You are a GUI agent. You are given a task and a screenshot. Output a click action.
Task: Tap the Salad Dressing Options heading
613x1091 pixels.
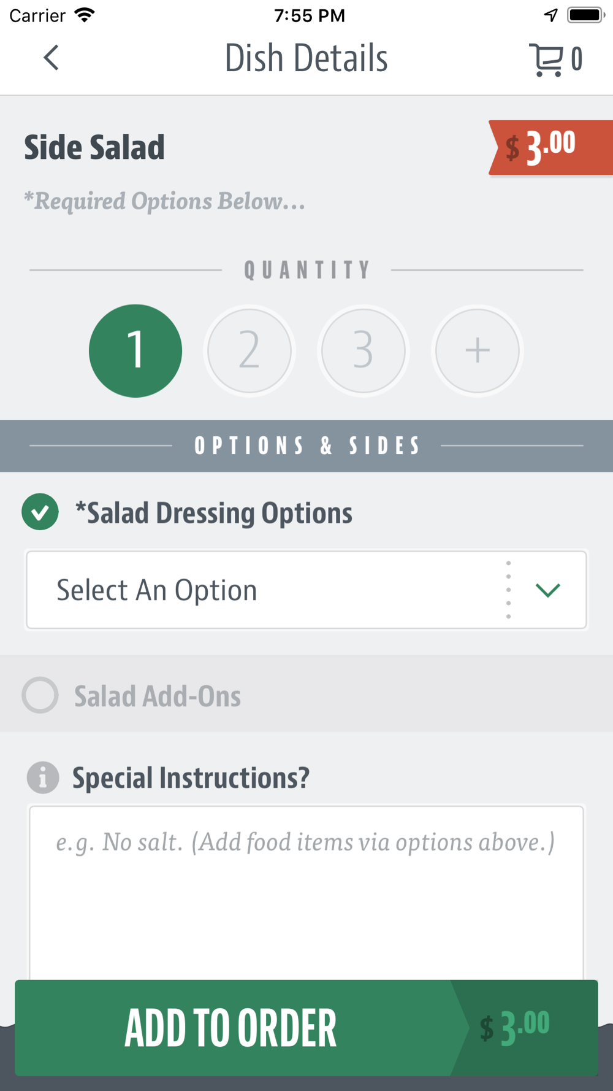pos(213,513)
